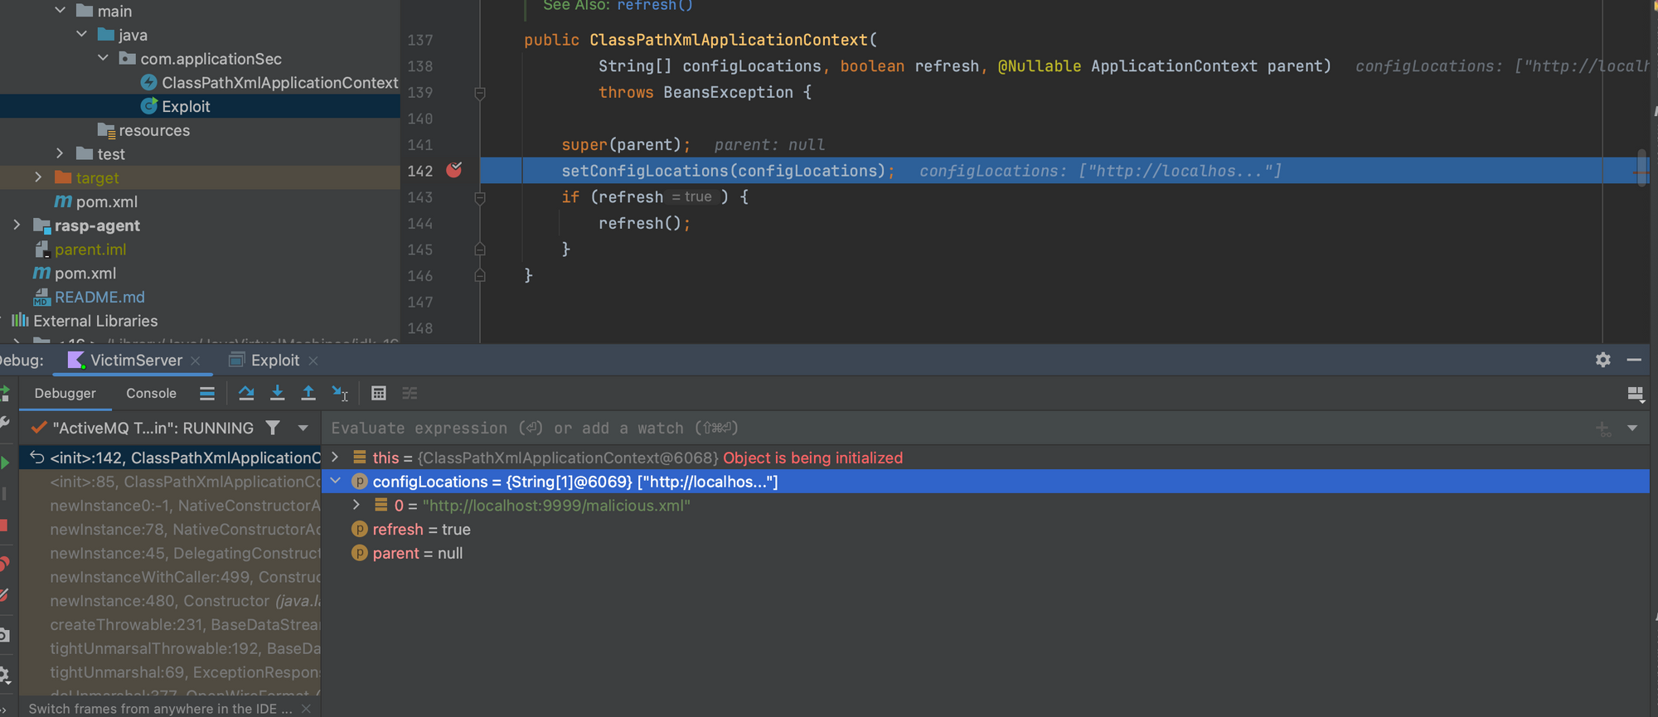This screenshot has width=1658, height=717.
Task: Expand the 'this' variable node
Action: (335, 458)
